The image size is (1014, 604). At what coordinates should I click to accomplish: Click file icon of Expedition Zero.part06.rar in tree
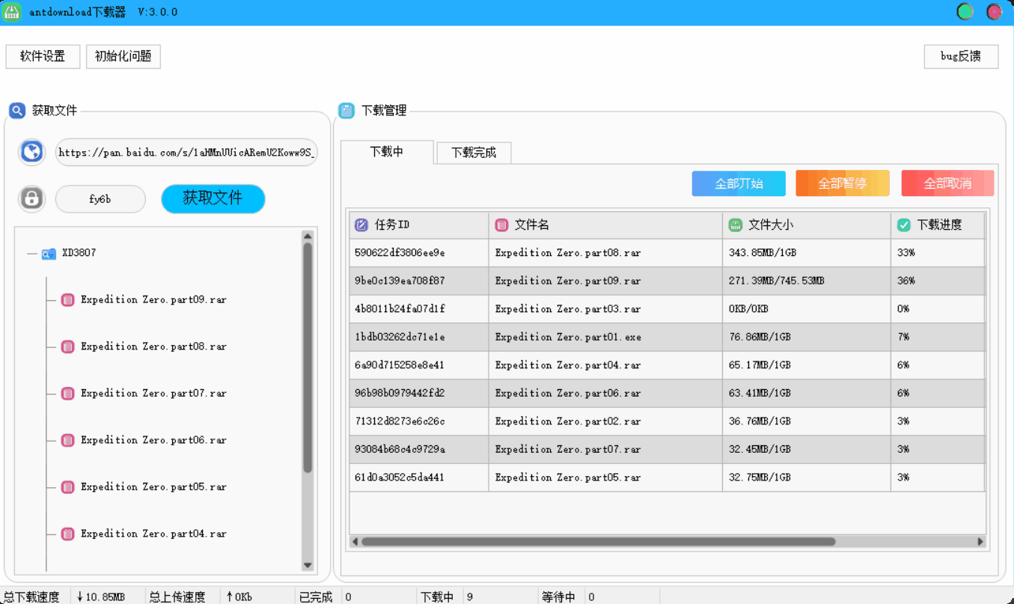pos(68,440)
